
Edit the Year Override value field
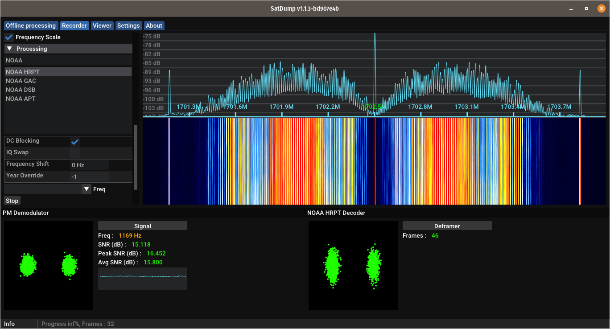[x=89, y=177]
